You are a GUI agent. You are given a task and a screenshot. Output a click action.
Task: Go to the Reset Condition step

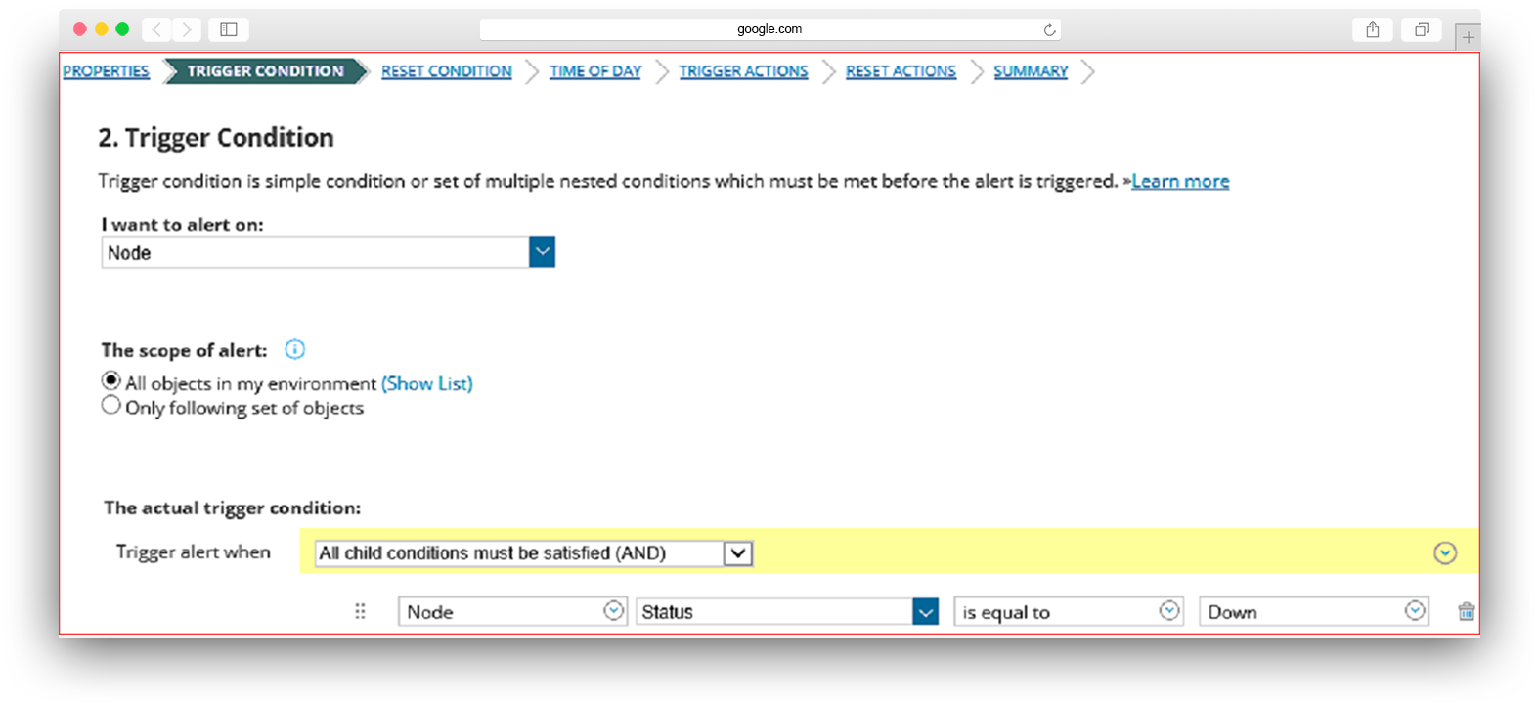[x=447, y=71]
